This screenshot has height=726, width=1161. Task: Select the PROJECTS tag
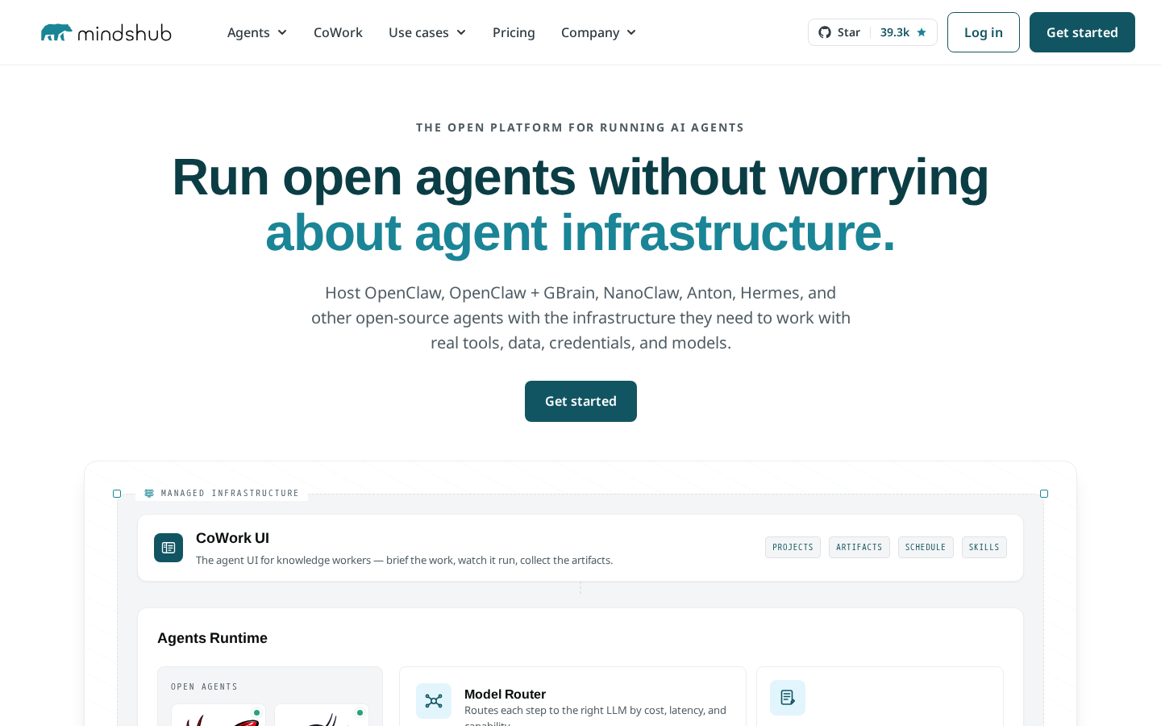pyautogui.click(x=793, y=547)
